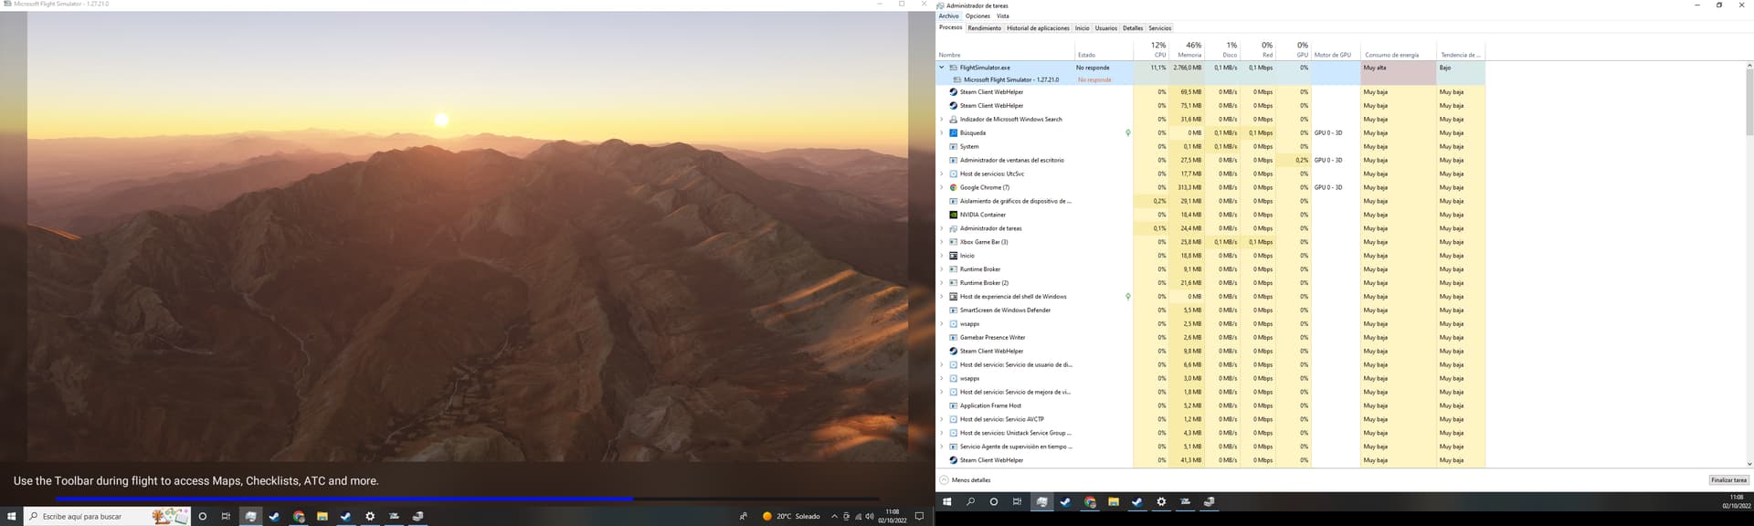Click Menos detalles to collapse Task Manager
This screenshot has width=1754, height=526.
click(965, 480)
